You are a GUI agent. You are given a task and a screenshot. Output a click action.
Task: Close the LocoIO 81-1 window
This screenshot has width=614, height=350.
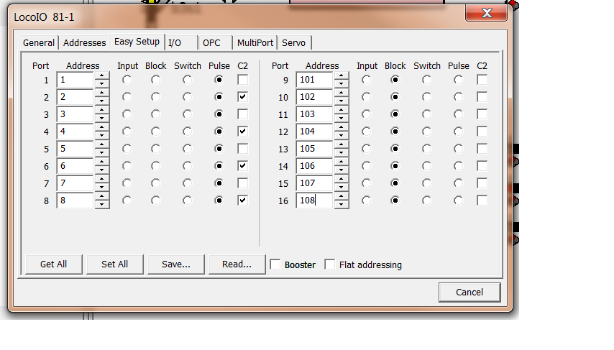click(487, 13)
